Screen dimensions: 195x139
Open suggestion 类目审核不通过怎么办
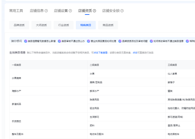[71, 41]
